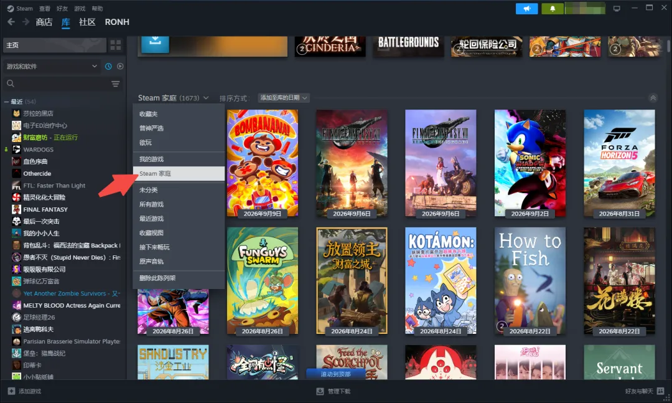The height and width of the screenshot is (403, 672).
Task: Click the blue announcements megaphone icon
Action: click(527, 9)
